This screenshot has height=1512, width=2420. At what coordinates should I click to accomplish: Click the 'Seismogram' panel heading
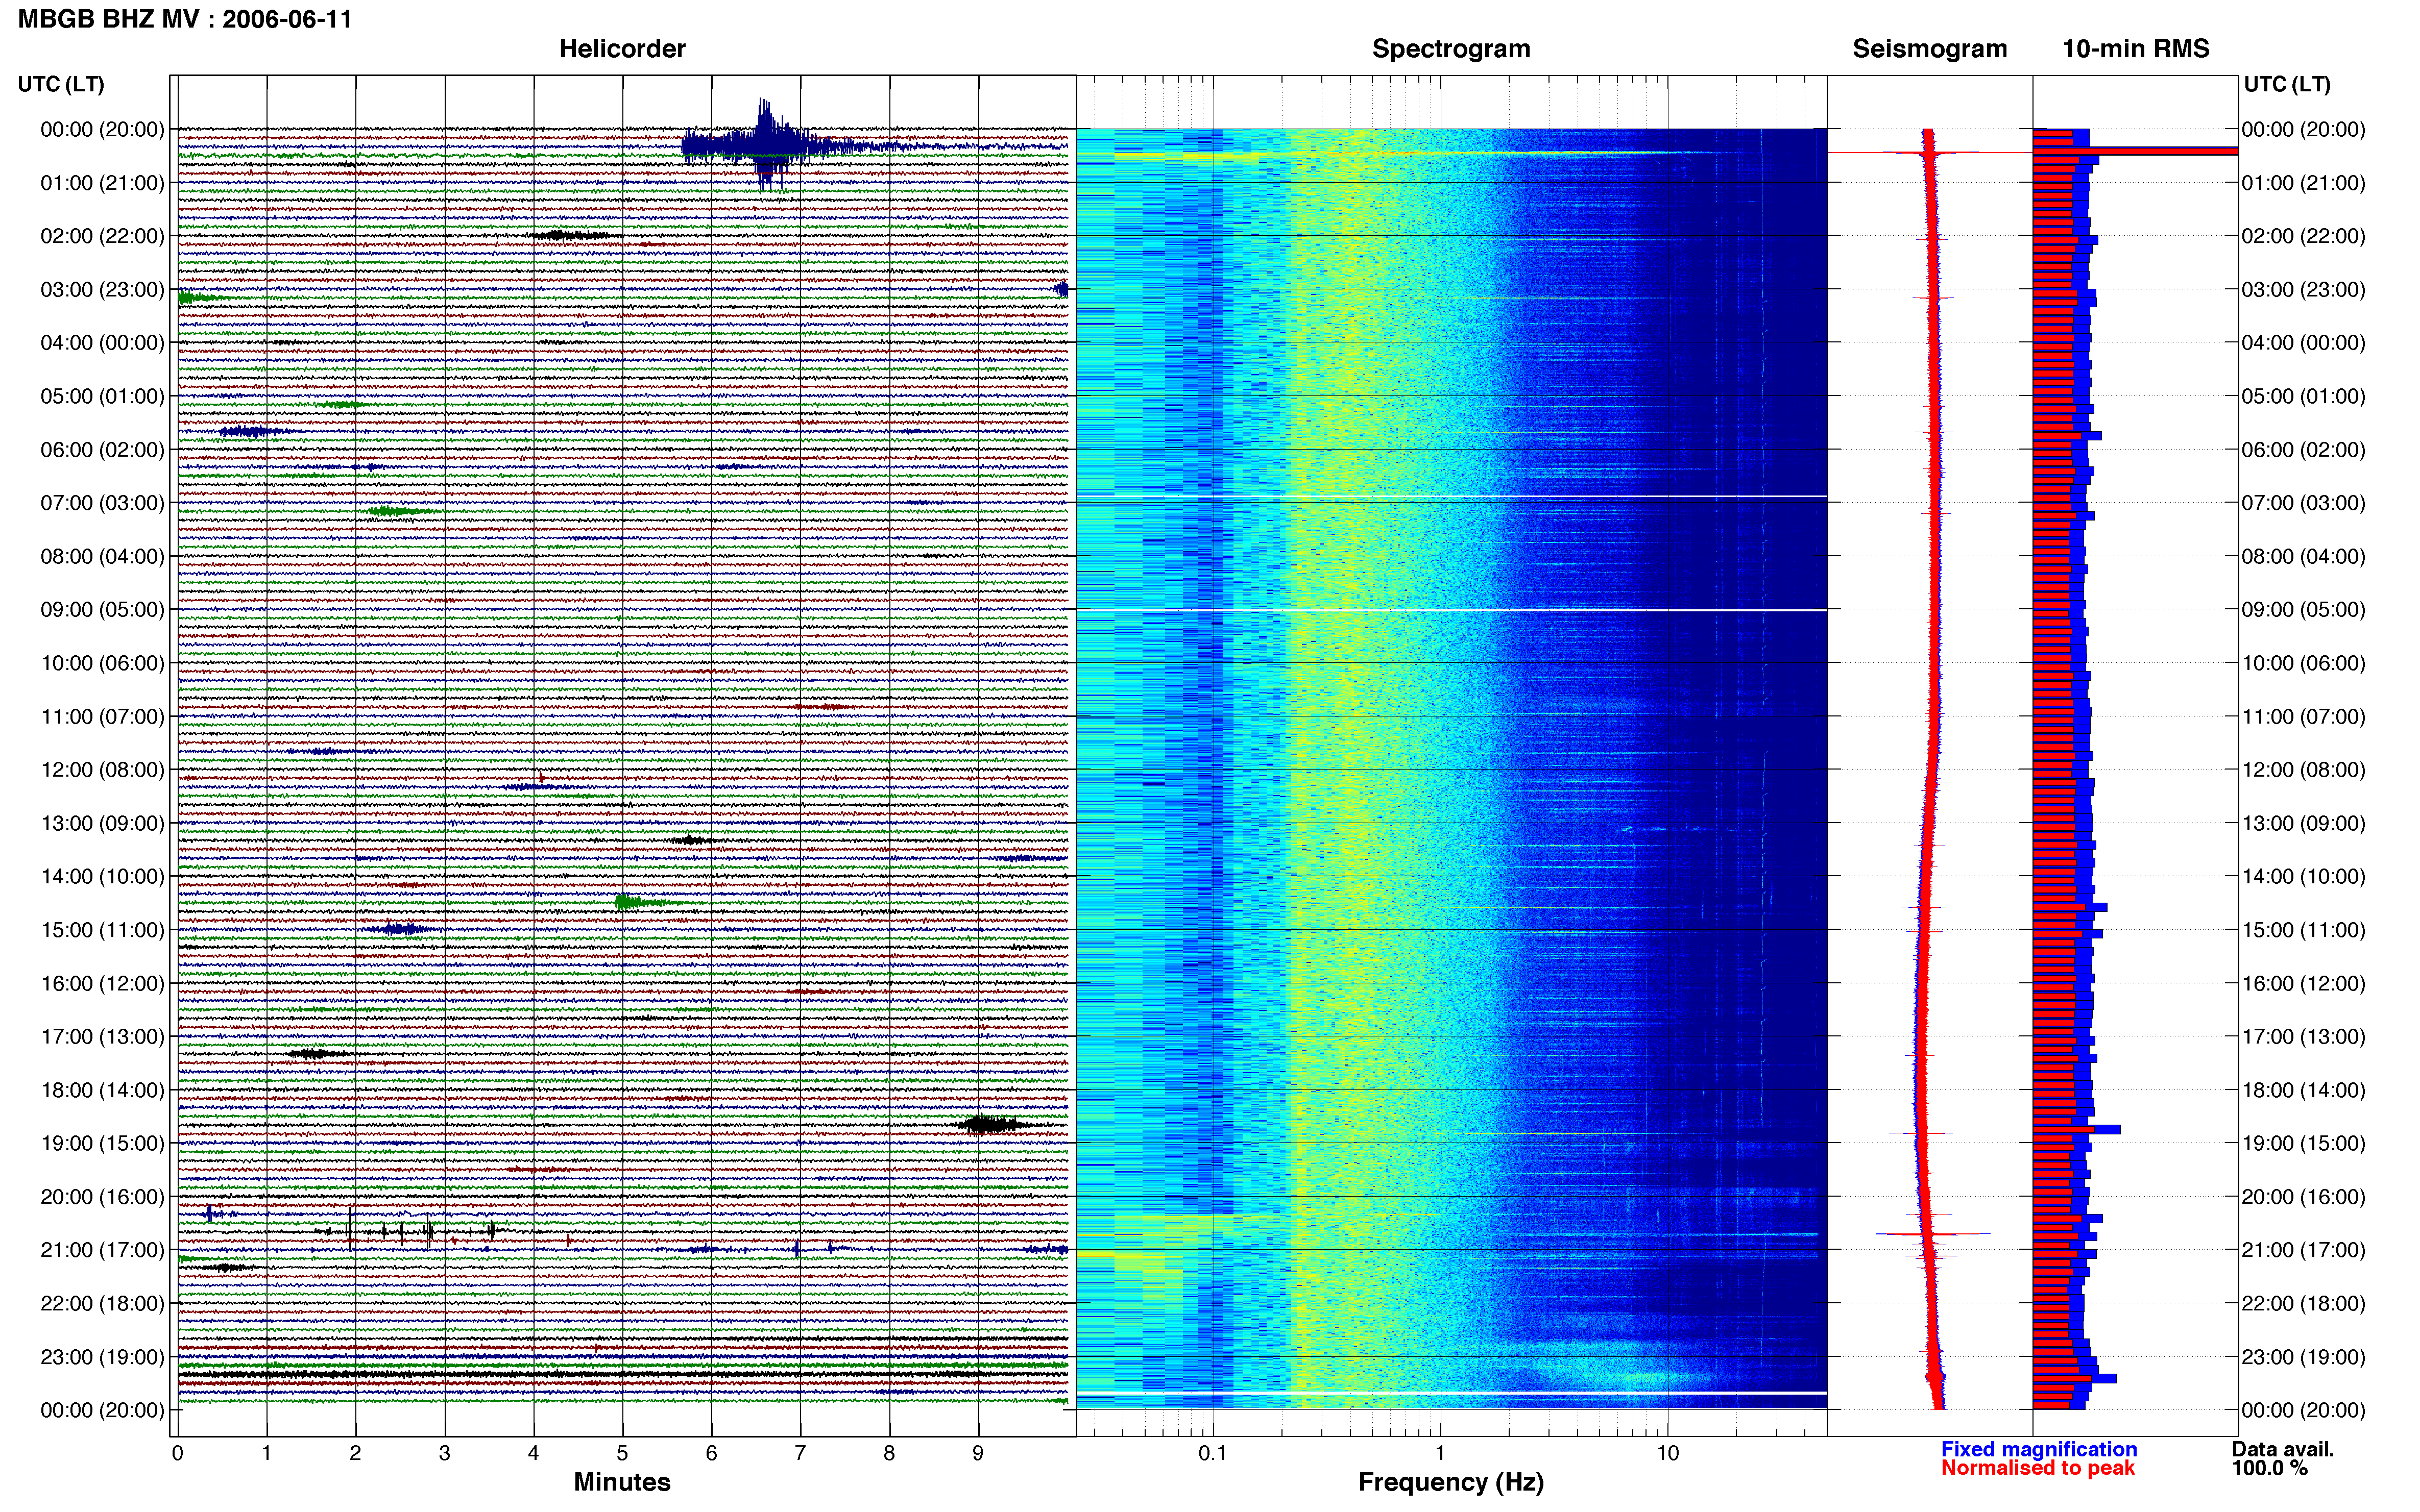(1930, 49)
